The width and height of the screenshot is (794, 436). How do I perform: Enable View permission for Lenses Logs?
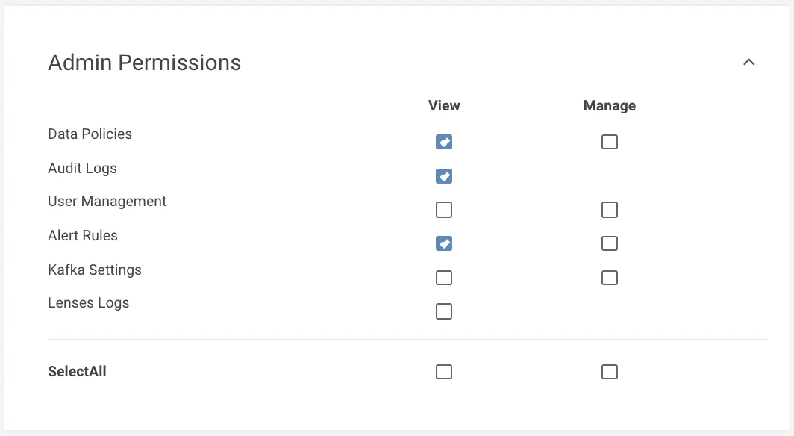pyautogui.click(x=444, y=311)
